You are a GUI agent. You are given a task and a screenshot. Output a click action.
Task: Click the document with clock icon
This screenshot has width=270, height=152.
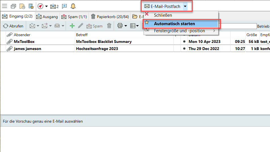point(22,6)
